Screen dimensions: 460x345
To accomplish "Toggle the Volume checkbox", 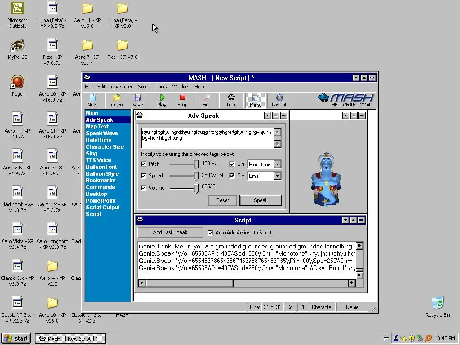I will [x=143, y=188].
